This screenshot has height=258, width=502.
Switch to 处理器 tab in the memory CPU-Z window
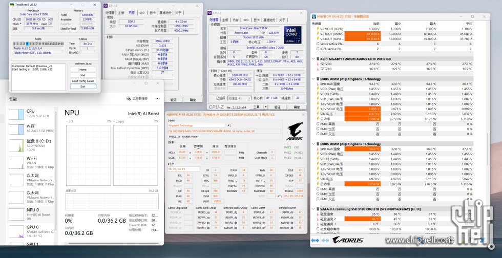pyautogui.click(x=110, y=13)
